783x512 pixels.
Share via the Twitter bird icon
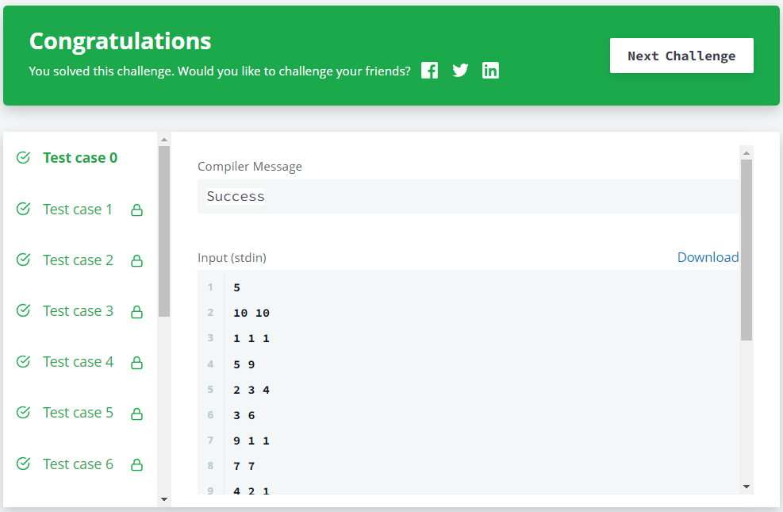(460, 71)
